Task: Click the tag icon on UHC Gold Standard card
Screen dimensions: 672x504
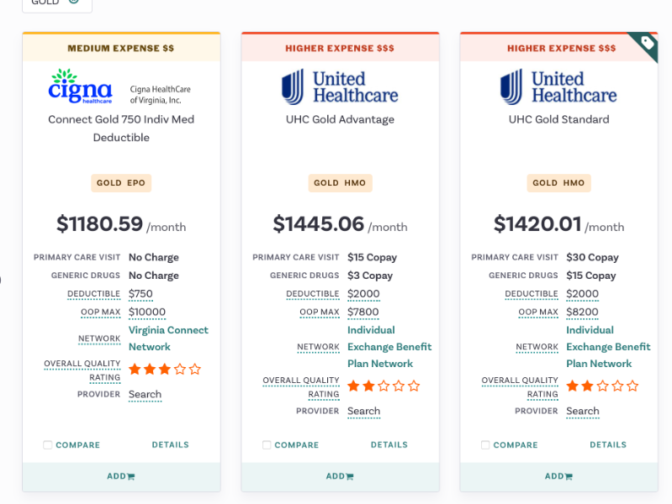Action: coord(646,44)
